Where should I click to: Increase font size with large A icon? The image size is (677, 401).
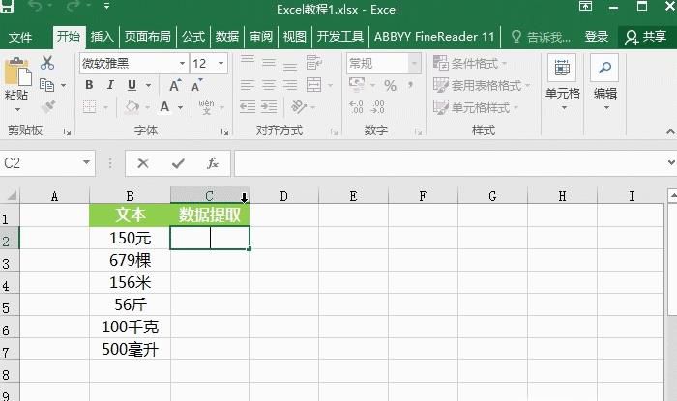coord(175,85)
